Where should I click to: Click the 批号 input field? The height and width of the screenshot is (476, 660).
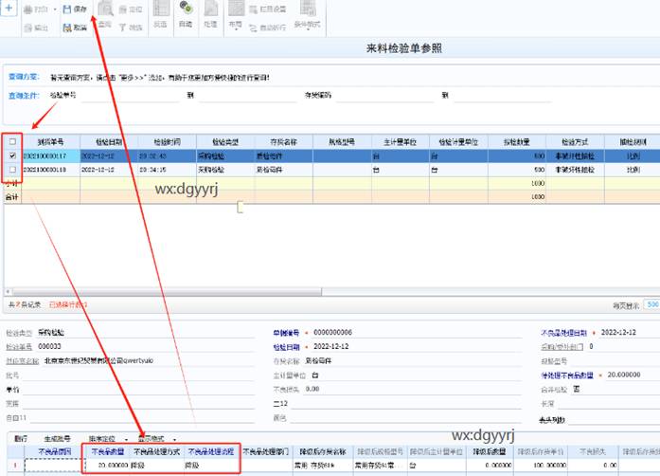(138, 375)
